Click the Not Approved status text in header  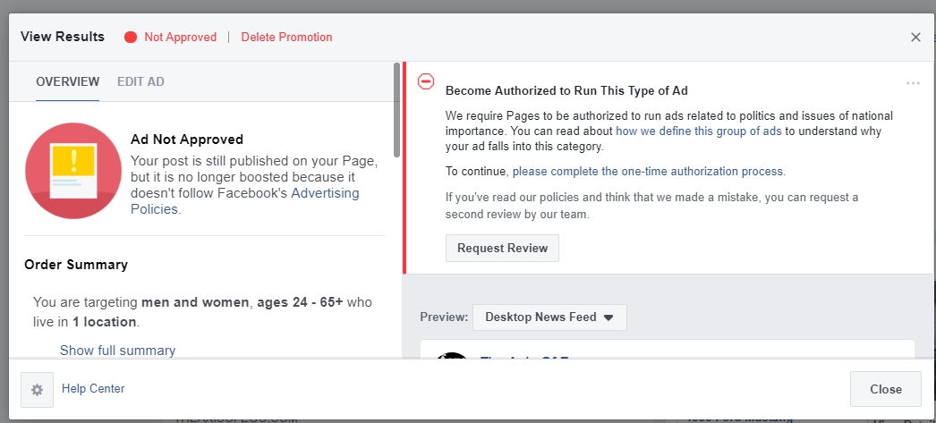[x=180, y=38]
